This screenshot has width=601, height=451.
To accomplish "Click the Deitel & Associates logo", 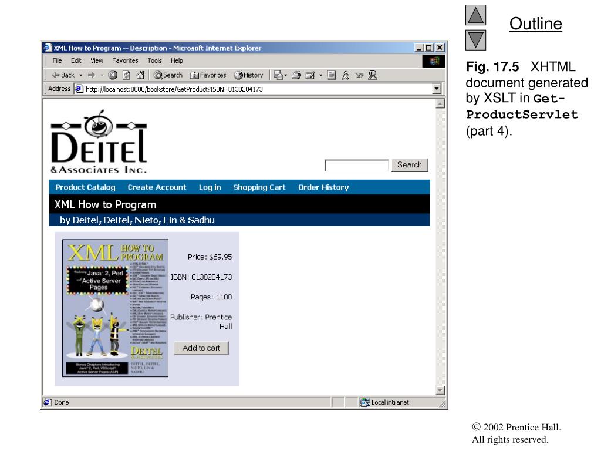I will pyautogui.click(x=99, y=142).
